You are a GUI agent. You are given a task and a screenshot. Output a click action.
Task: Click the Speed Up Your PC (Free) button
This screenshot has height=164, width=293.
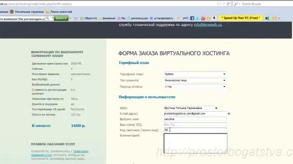point(241,18)
